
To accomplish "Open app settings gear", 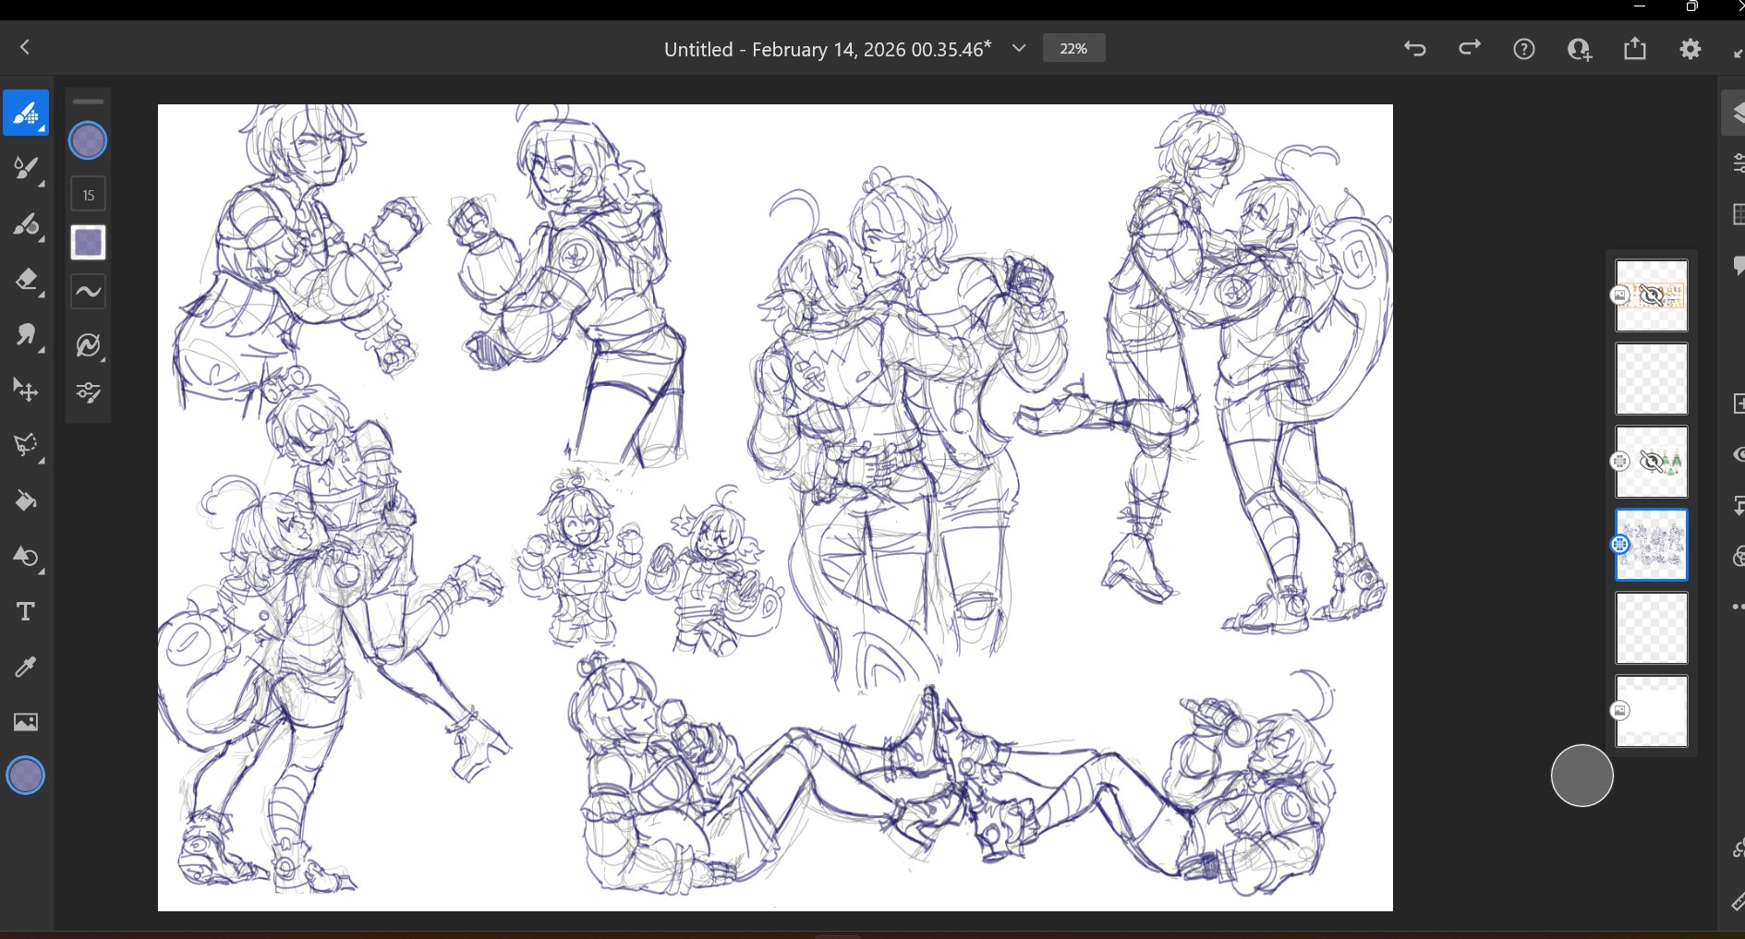I will tap(1690, 49).
